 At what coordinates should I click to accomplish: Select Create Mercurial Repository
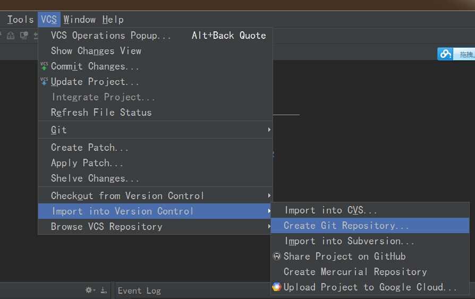pos(355,272)
